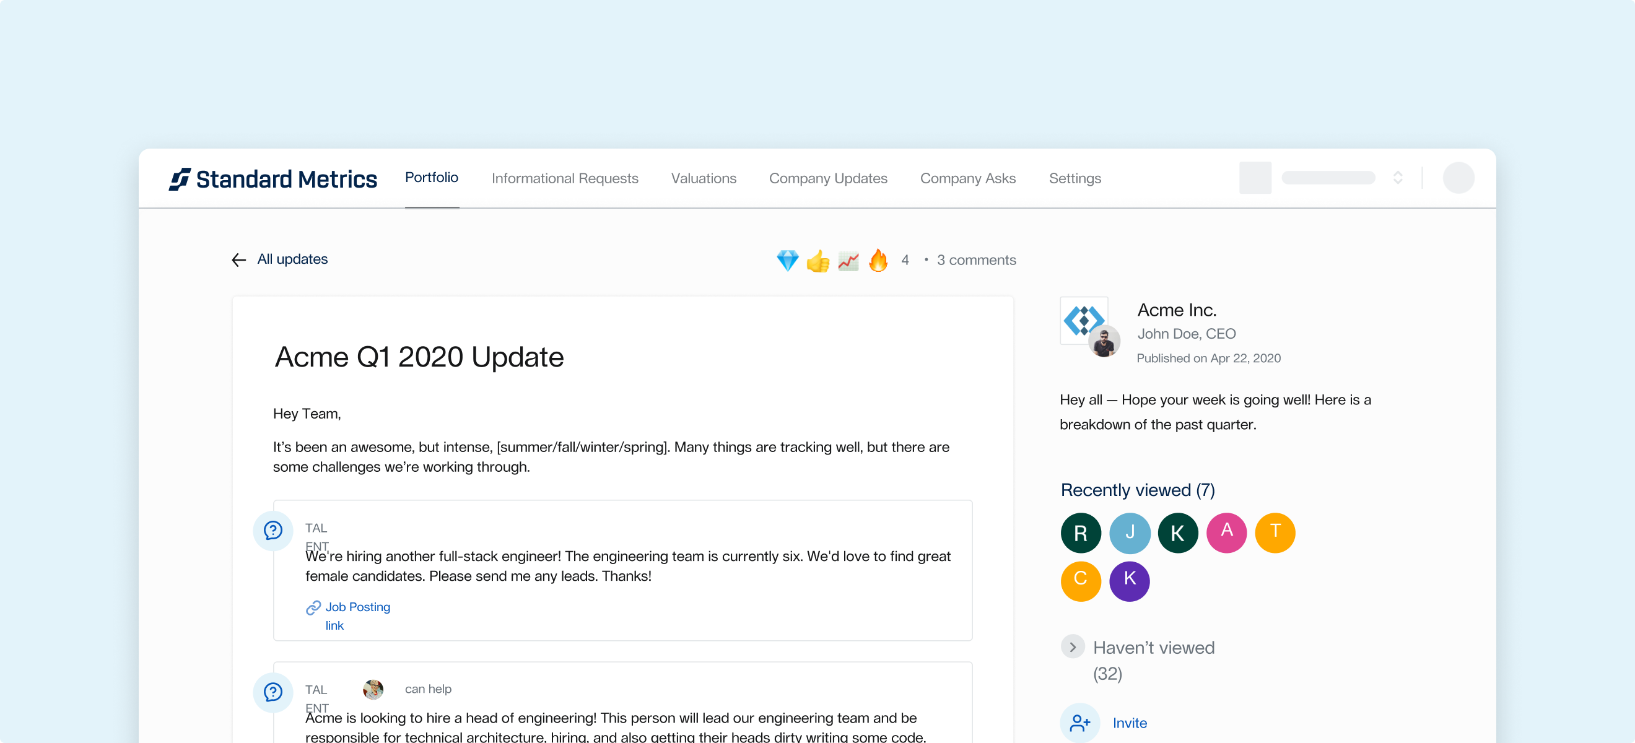Click the Invite person icon
This screenshot has height=743, width=1635.
1079,723
